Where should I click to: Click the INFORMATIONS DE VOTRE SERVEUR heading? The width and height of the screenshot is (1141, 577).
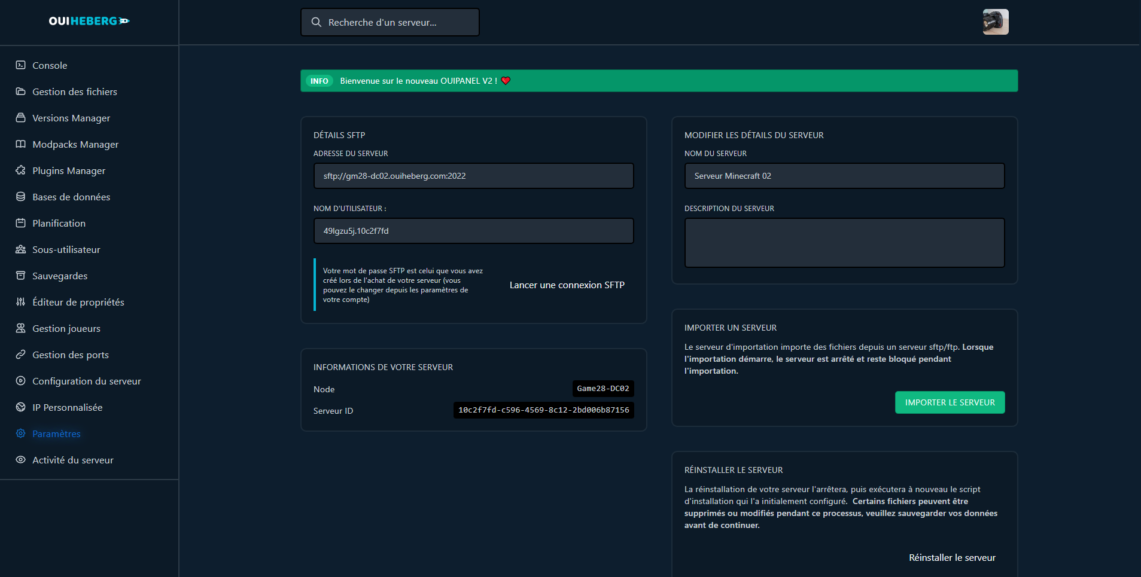[x=383, y=367]
